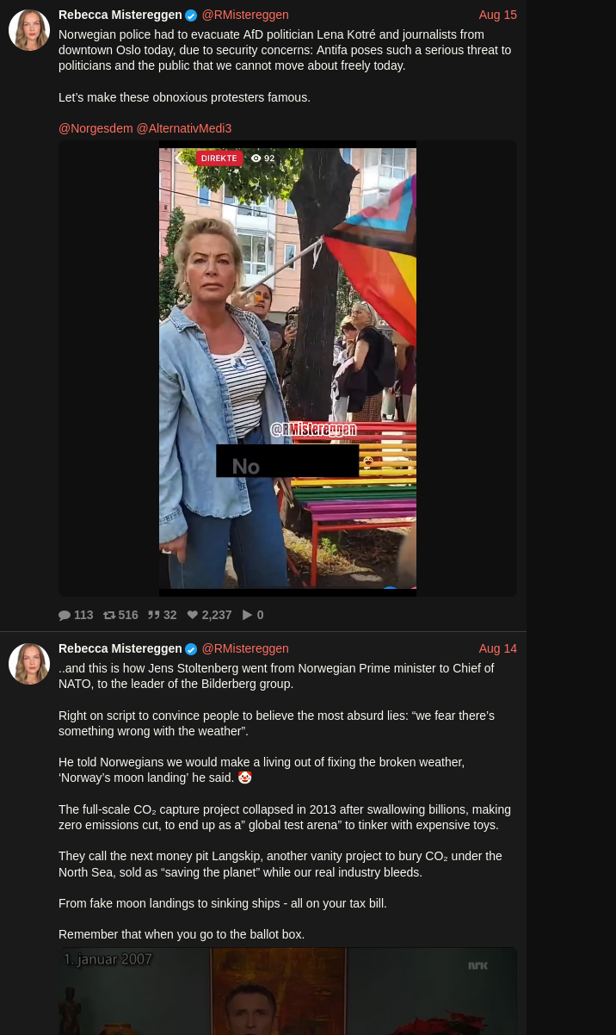616x1035 pixels.
Task: Open the profile avatar on the Aug 15 post
Action: click(x=29, y=30)
